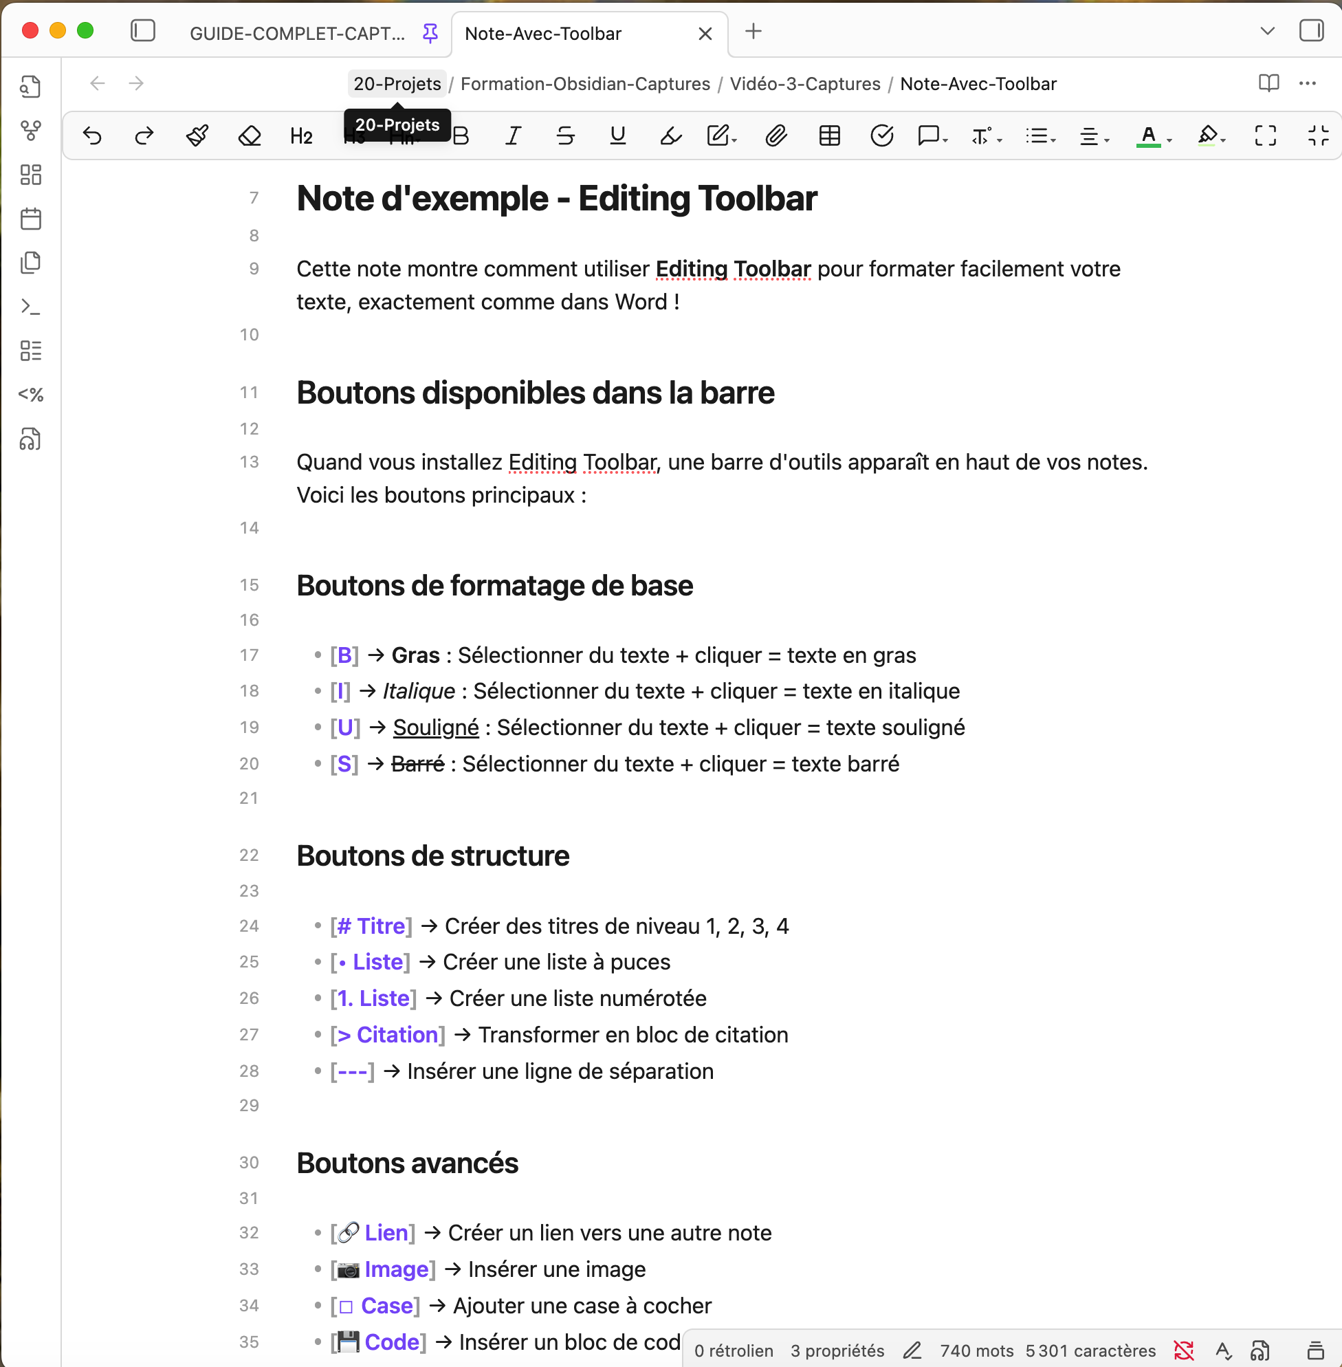This screenshot has width=1342, height=1367.
Task: Click Formation-Obsidian-Captures breadcrumb link
Action: tap(584, 84)
